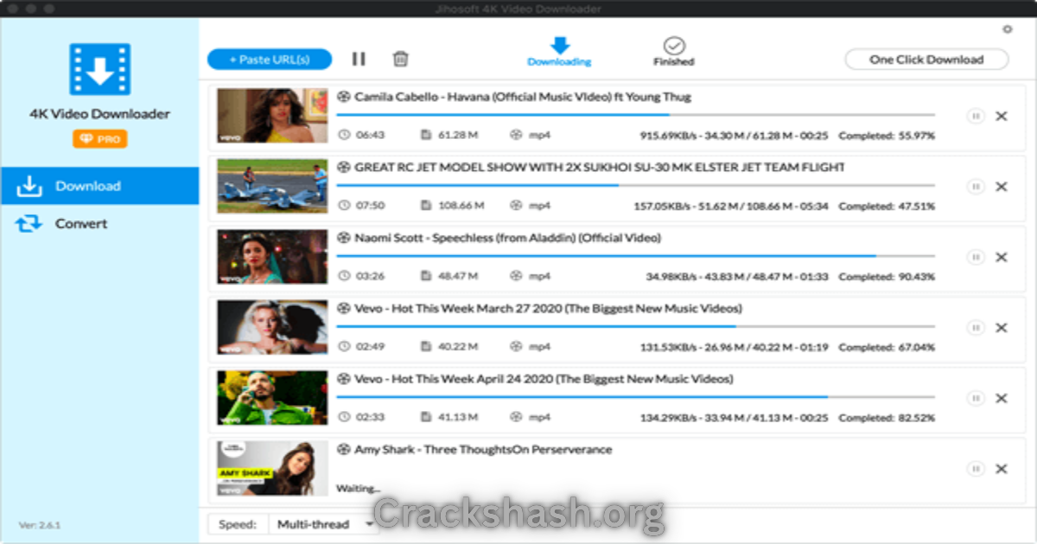Click the title 'Amy Shark - Three ThoughtsOn Perserverance'
This screenshot has height=544, width=1037.
[483, 450]
